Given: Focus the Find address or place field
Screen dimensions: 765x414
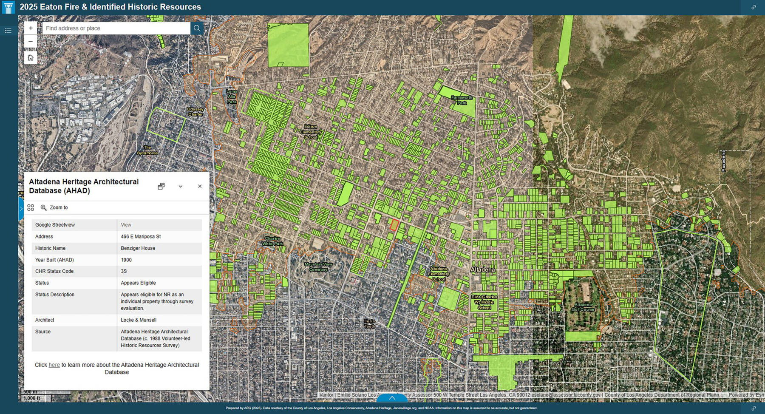Looking at the screenshot, I should (116, 28).
